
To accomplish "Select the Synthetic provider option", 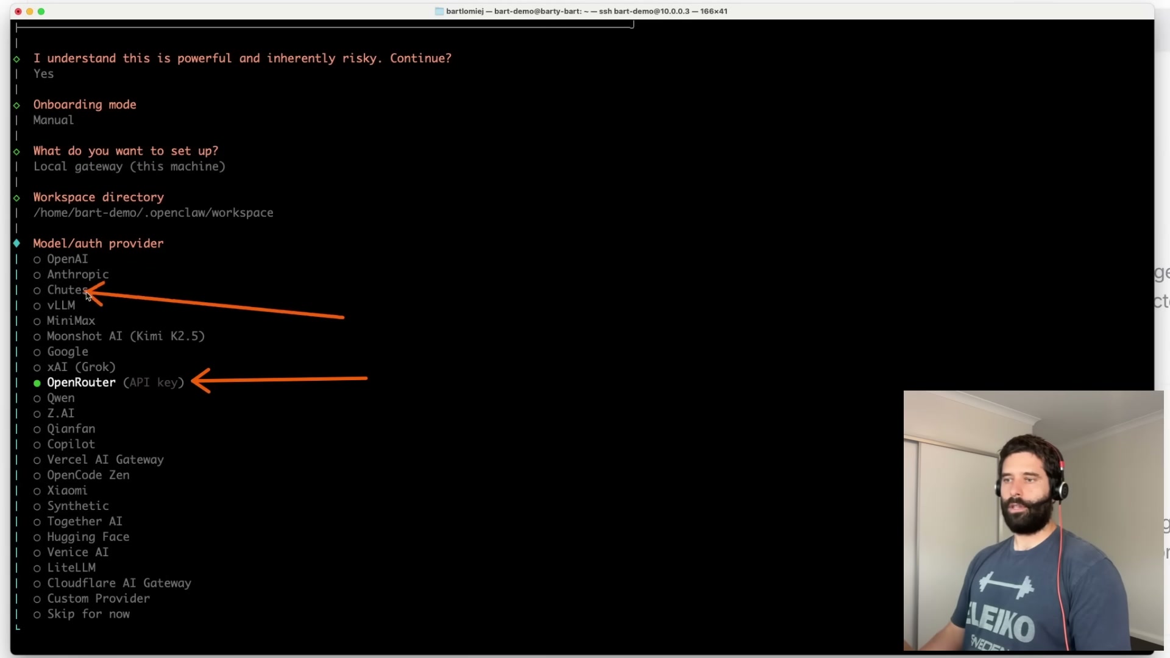I will click(x=71, y=506).
